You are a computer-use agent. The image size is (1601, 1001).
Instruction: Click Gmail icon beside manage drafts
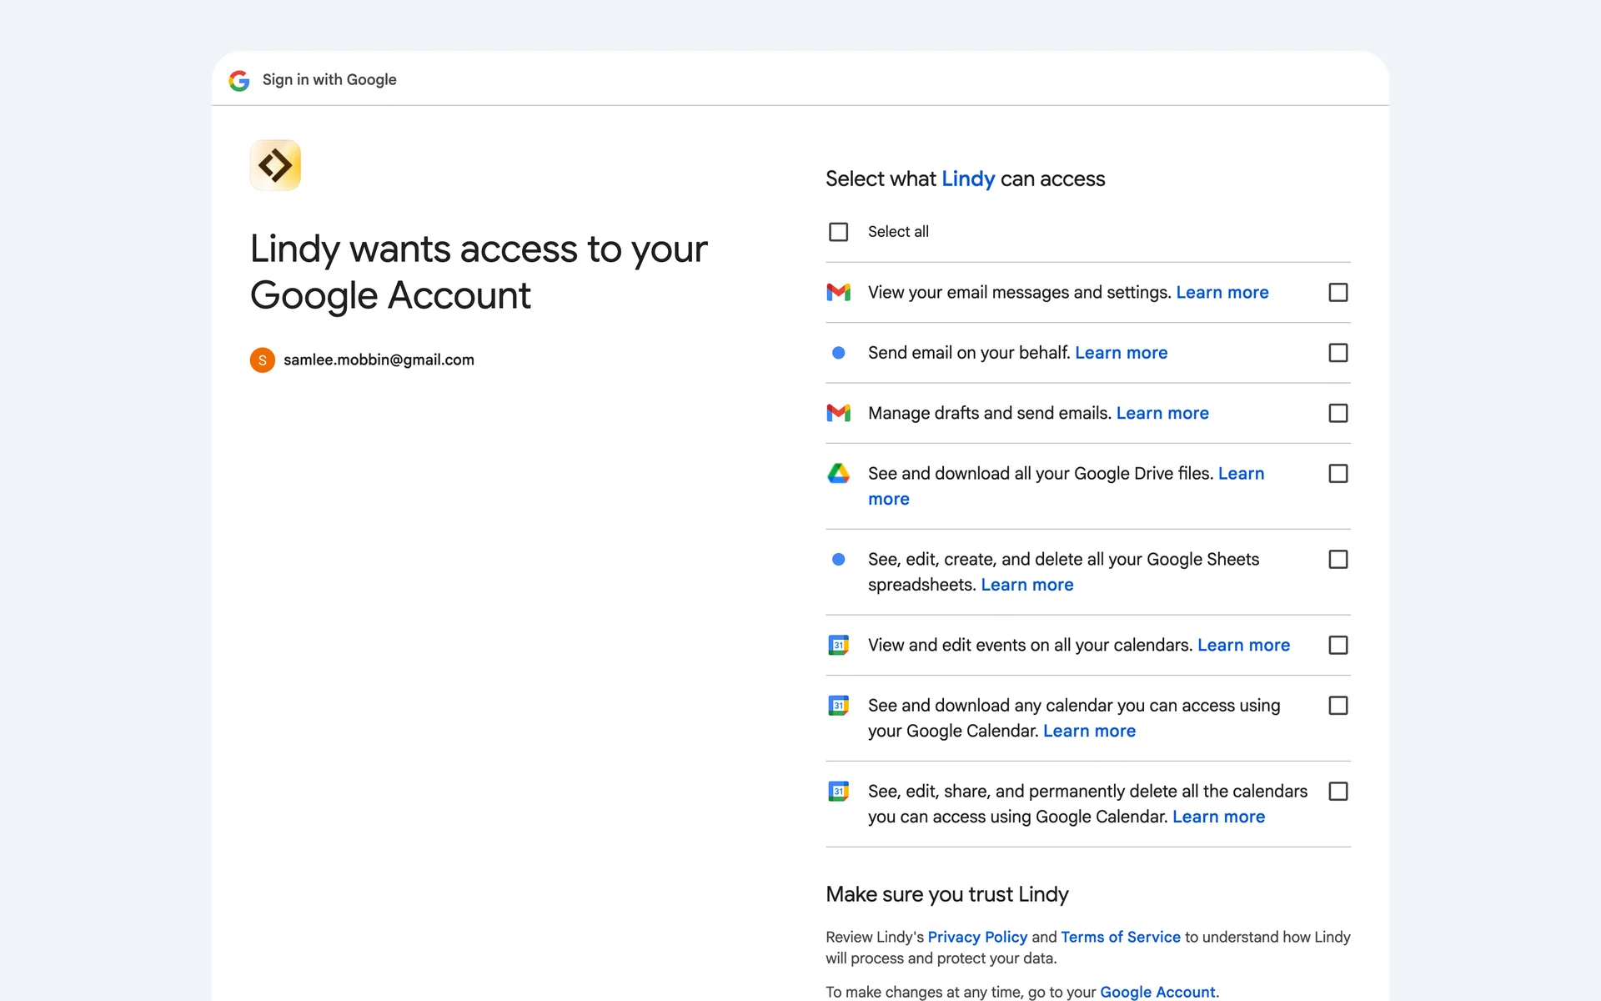838,413
